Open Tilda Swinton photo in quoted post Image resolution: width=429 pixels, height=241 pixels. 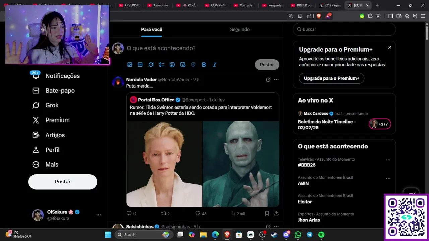click(x=164, y=164)
